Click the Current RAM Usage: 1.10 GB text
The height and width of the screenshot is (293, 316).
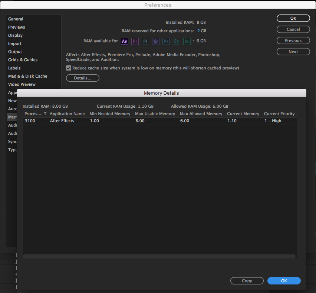pyautogui.click(x=125, y=106)
